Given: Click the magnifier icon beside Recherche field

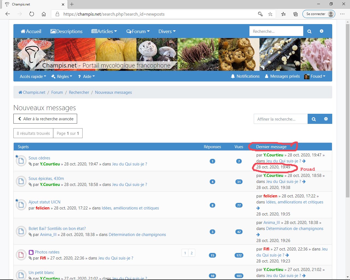Looking at the screenshot, I should [x=309, y=31].
